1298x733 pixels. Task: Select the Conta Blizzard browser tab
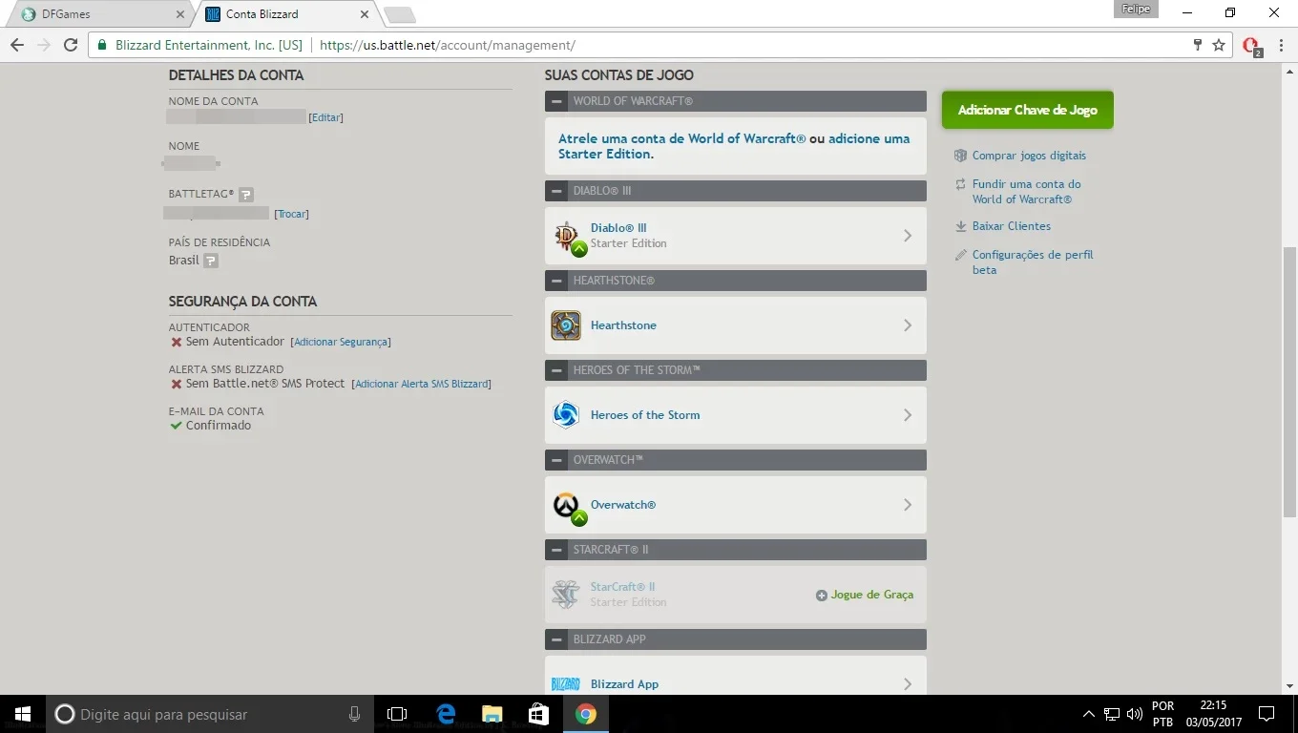pyautogui.click(x=288, y=14)
